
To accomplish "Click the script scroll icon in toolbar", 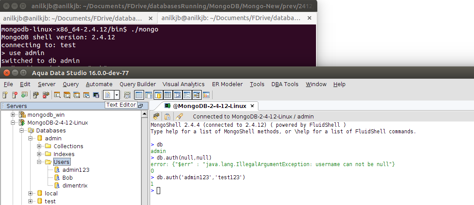I will coord(127,95).
